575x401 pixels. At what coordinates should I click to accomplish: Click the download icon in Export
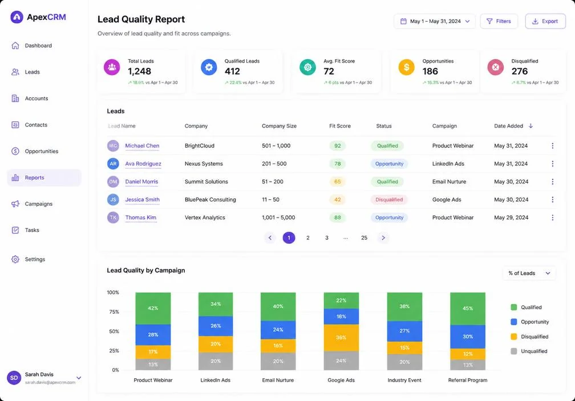click(x=535, y=21)
